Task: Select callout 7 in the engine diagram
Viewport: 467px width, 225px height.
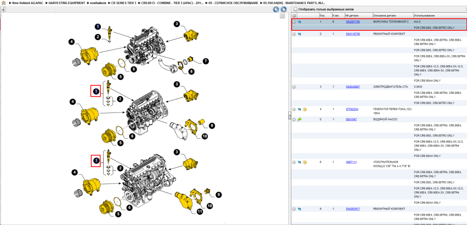Action: (x=205, y=61)
